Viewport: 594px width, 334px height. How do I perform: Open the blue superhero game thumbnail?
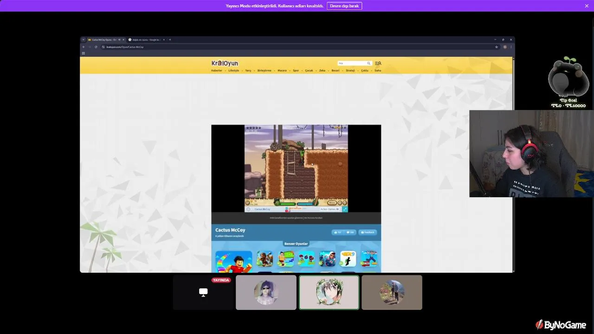pyautogui.click(x=327, y=259)
